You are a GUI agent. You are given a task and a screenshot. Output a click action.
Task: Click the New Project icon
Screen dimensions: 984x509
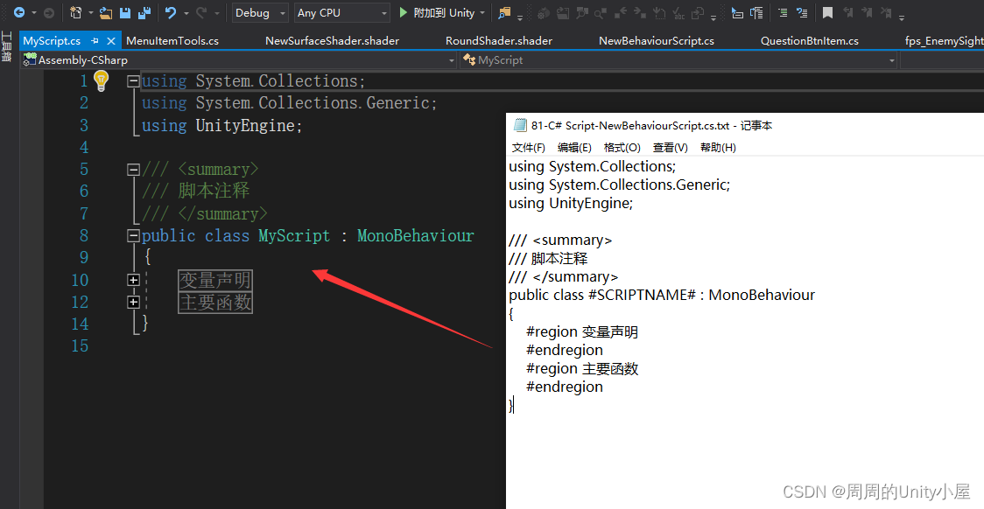pos(76,13)
